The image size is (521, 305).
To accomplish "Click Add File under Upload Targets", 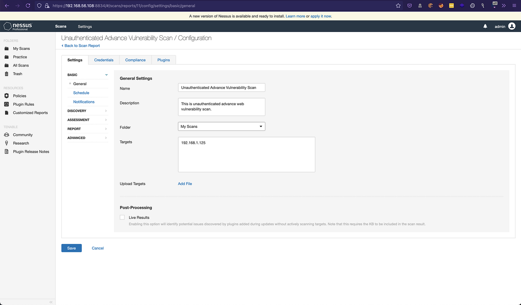I will tap(185, 184).
